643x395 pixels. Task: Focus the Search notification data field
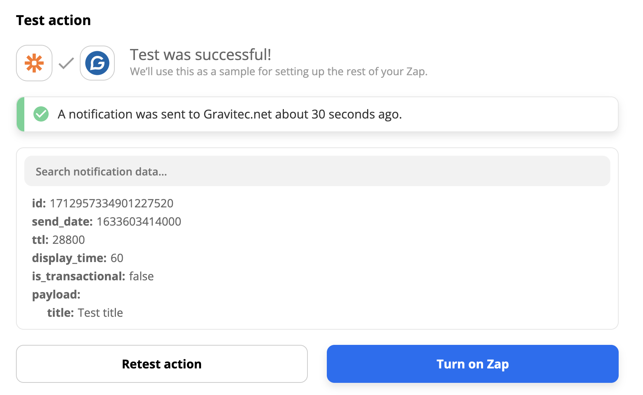[317, 171]
